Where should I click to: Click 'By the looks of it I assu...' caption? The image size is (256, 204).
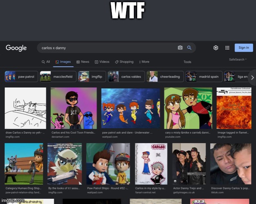click(x=64, y=188)
